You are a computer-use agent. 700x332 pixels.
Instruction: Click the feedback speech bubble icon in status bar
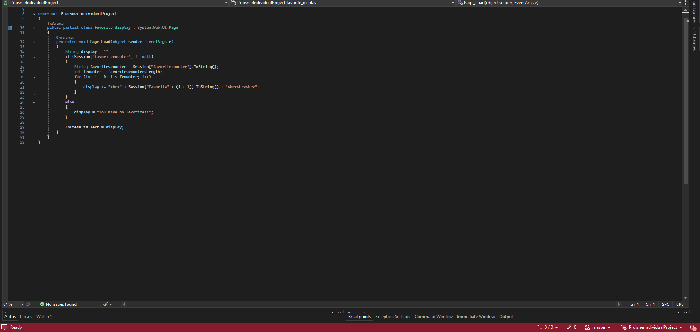click(x=4, y=327)
